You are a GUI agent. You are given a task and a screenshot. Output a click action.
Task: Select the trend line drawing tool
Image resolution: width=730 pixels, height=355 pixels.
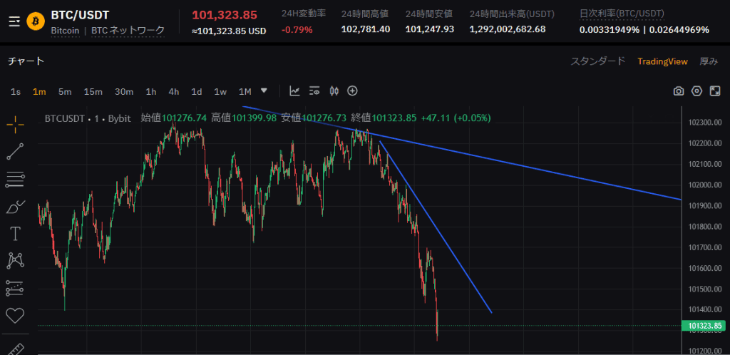click(x=15, y=151)
